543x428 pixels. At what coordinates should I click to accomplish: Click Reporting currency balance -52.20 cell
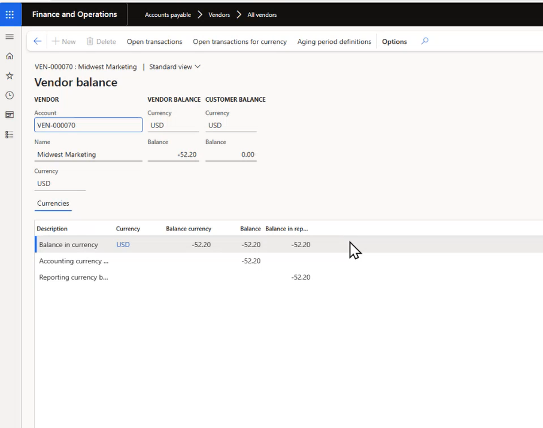(x=301, y=277)
